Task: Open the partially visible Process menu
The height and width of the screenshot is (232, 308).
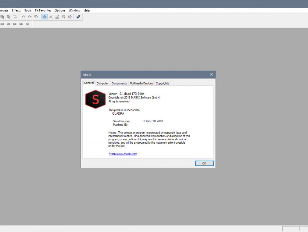Action: point(4,10)
